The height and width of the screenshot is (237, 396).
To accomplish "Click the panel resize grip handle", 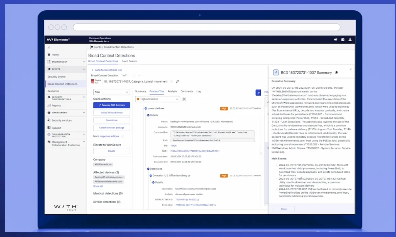I will [x=261, y=153].
